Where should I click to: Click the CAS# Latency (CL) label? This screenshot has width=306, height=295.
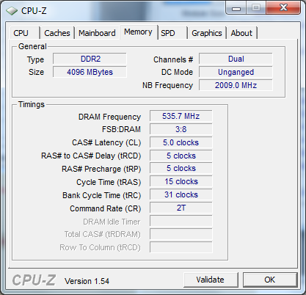106,142
